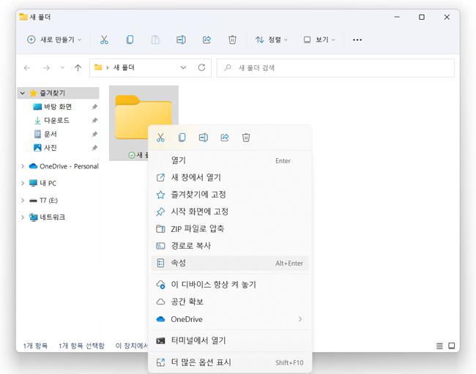This screenshot has width=476, height=374.
Task: Open the 보기 view dropdown
Action: [319, 40]
